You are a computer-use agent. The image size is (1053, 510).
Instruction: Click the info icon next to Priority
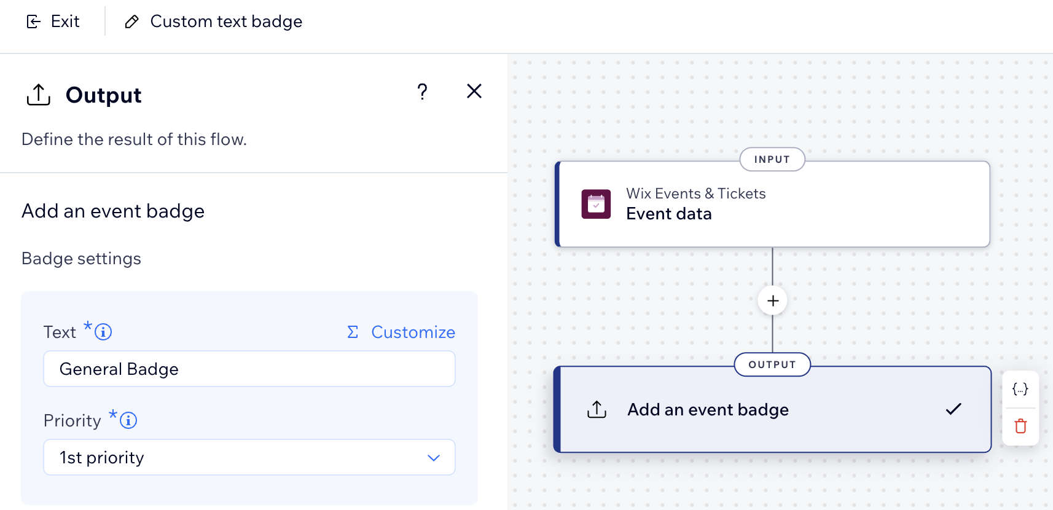pyautogui.click(x=128, y=420)
